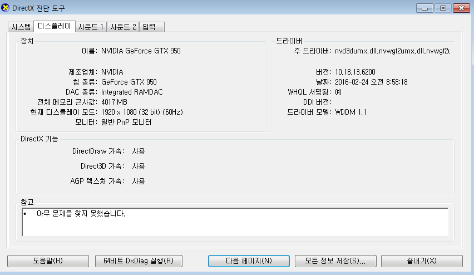Close the DirectX 진단 도구 window
The width and height of the screenshot is (474, 275).
pos(461,8)
